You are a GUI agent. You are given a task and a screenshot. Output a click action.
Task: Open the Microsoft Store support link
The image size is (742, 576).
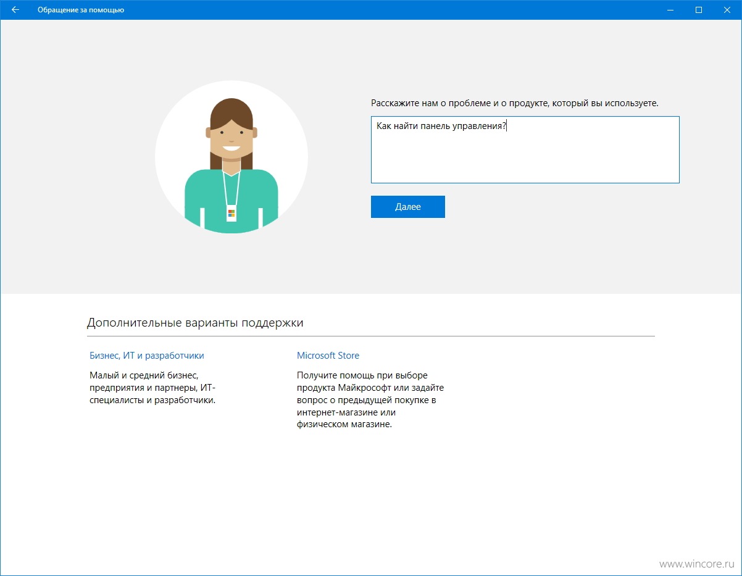pyautogui.click(x=328, y=356)
